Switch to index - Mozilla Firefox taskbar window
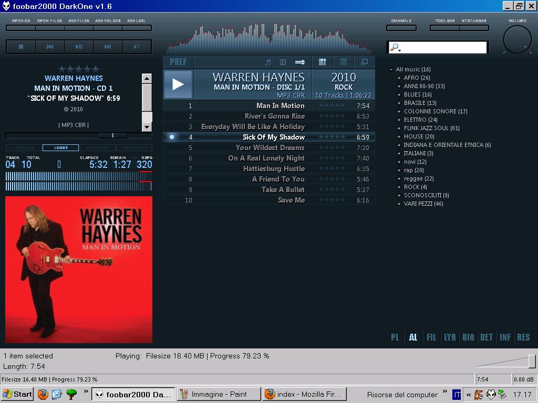Screen dimensions: 538x403 coord(304,395)
